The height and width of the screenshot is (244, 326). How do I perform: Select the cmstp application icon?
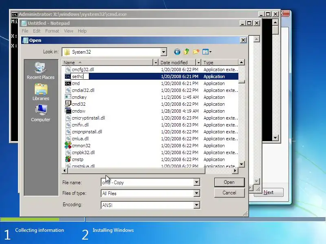(68, 159)
